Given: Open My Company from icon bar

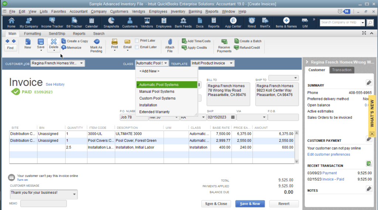Looking at the screenshot, I should (29, 23).
